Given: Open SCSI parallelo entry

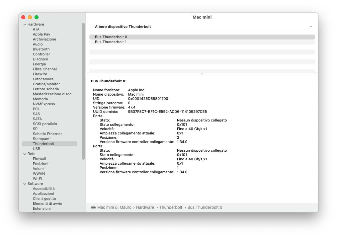Looking at the screenshot, I should click(x=45, y=124).
